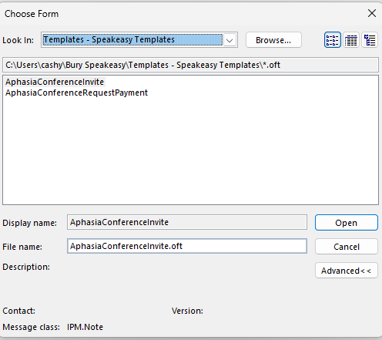Close the Choose Form dialog

click(372, 13)
